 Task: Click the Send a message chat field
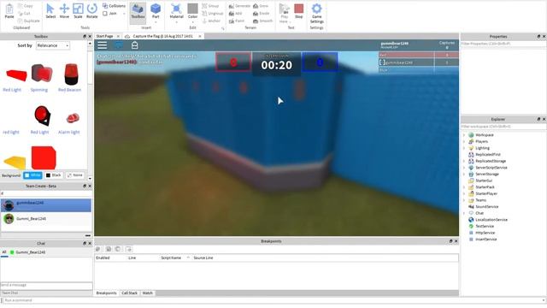point(46,285)
